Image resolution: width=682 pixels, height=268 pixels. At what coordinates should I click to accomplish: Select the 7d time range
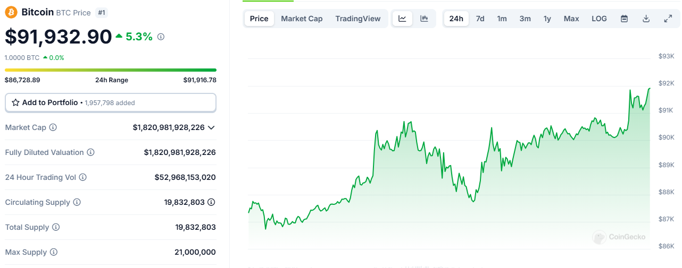[x=480, y=19]
